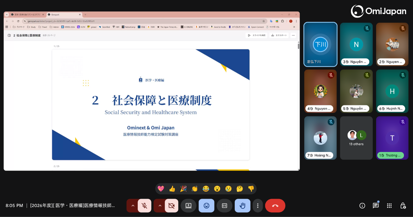Hide the emoji reactions bar
This screenshot has height=217, width=413.
click(x=206, y=206)
